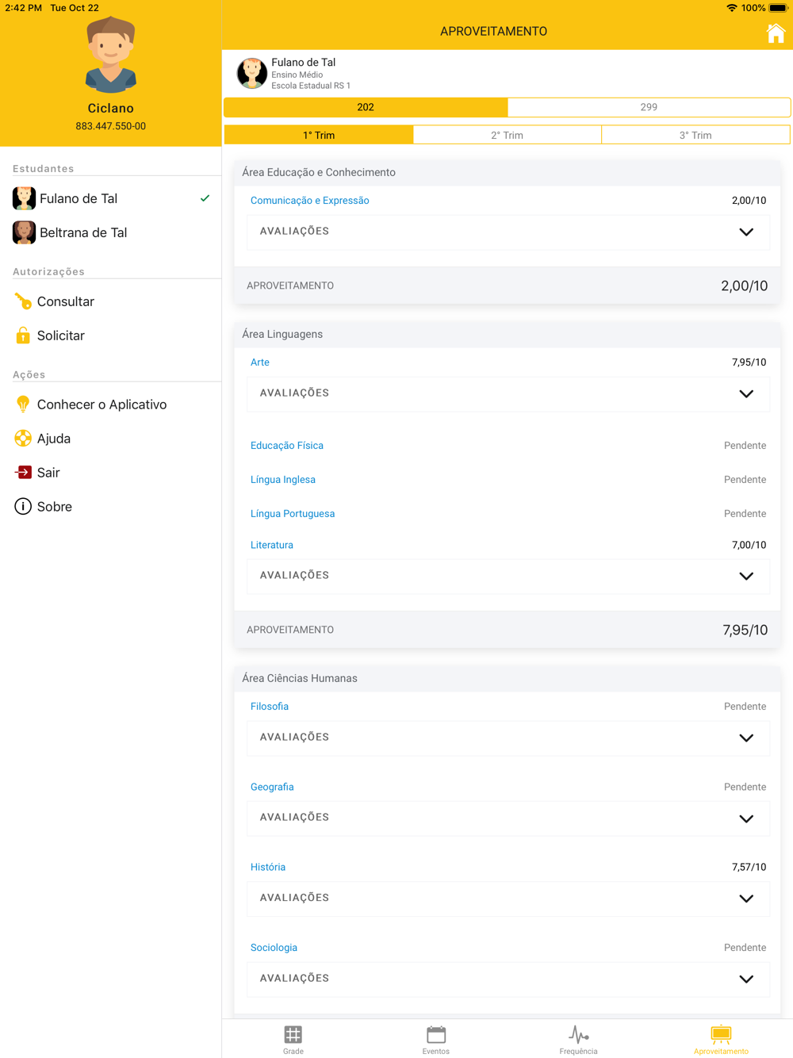Screen dimensions: 793x1058
Task: Expand Avaliações under Comunicação e Expressão
Action: click(508, 232)
